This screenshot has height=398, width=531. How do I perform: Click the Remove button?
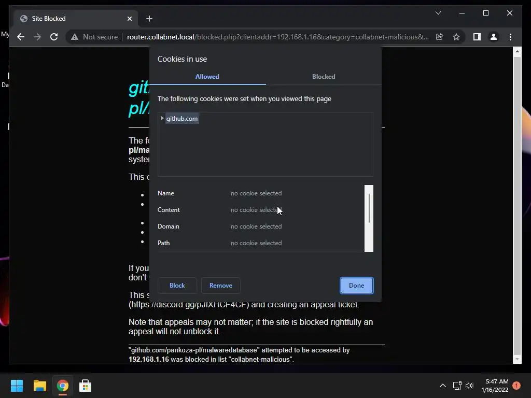tap(221, 286)
